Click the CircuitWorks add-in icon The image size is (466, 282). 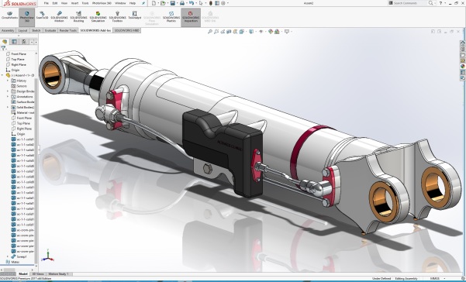coord(9,15)
